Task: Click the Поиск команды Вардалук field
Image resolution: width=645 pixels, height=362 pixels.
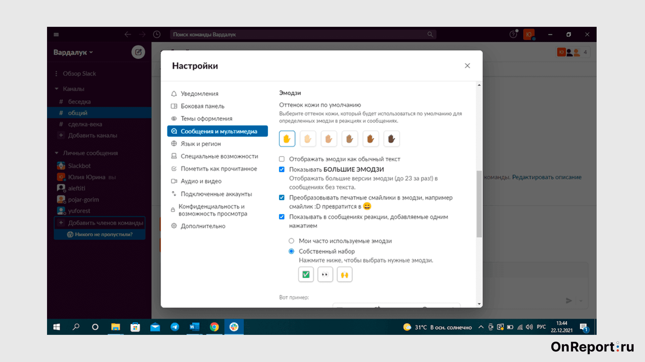Action: pyautogui.click(x=302, y=35)
